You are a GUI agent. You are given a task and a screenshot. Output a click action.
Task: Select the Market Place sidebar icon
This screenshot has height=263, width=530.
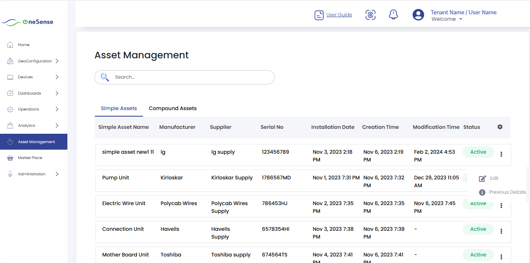pyautogui.click(x=10, y=158)
